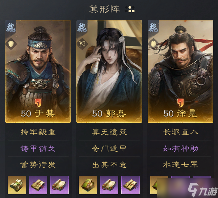Select the middle purple scroll under 于禁
Image resolution: width=218 pixels, height=198 pixels.
pos(38,185)
